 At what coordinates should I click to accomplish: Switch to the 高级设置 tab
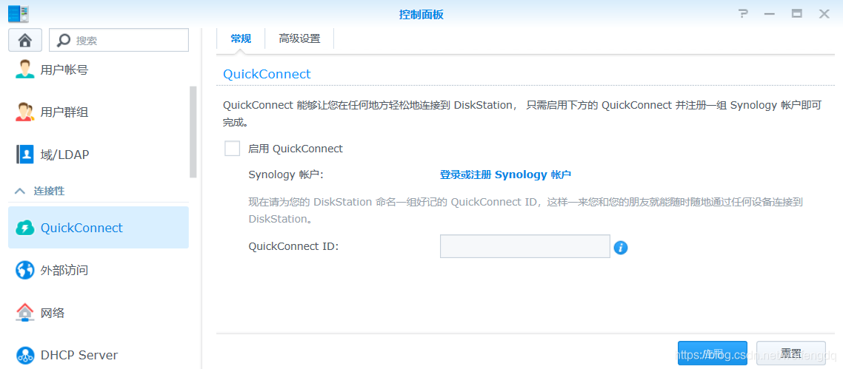(x=299, y=38)
